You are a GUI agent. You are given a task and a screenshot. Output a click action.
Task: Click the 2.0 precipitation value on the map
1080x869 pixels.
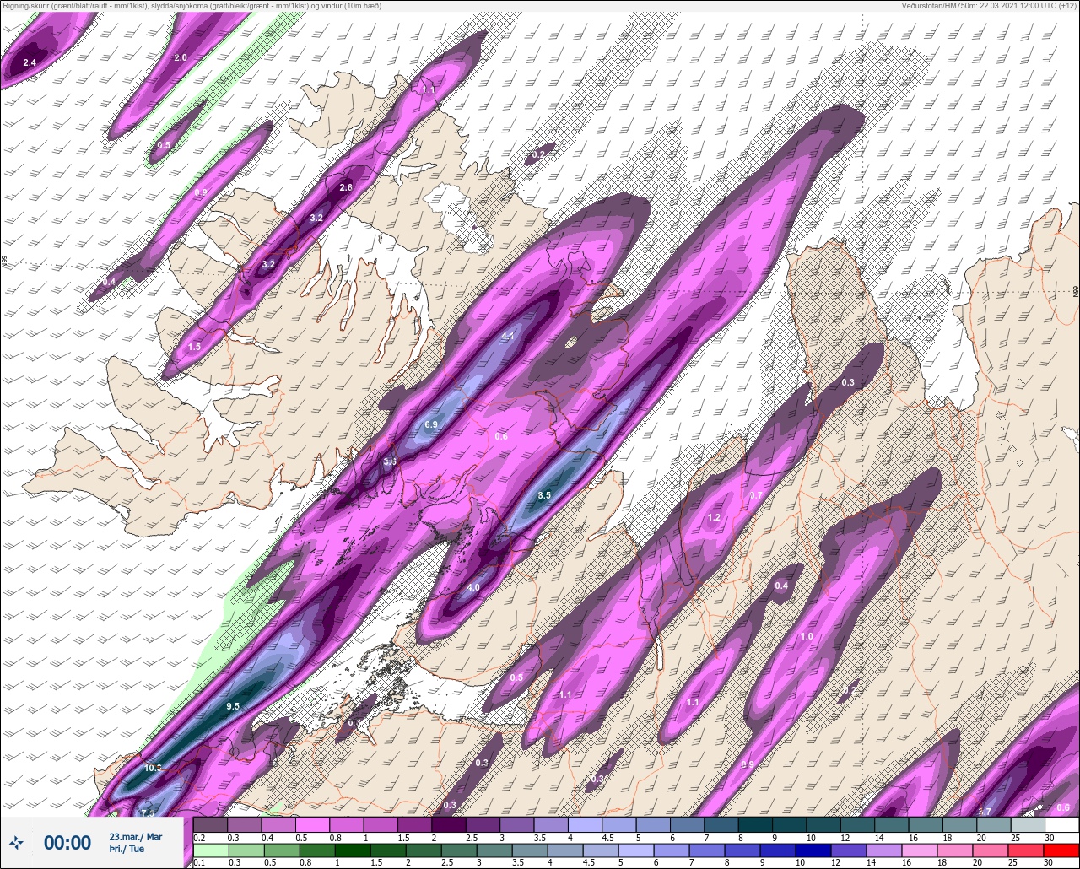pyautogui.click(x=180, y=57)
